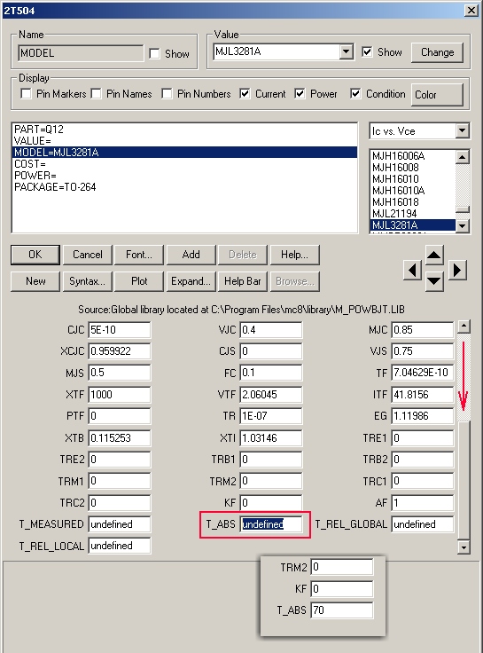Enable the Pin Names checkbox
This screenshot has width=483, height=653.
pyautogui.click(x=96, y=94)
